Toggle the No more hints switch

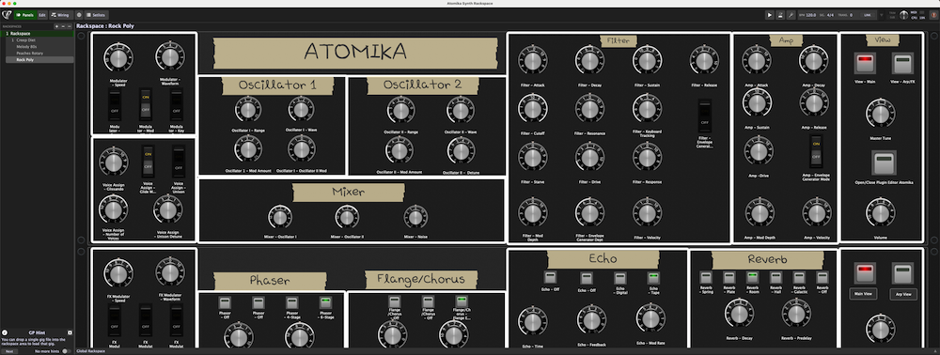[66, 351]
